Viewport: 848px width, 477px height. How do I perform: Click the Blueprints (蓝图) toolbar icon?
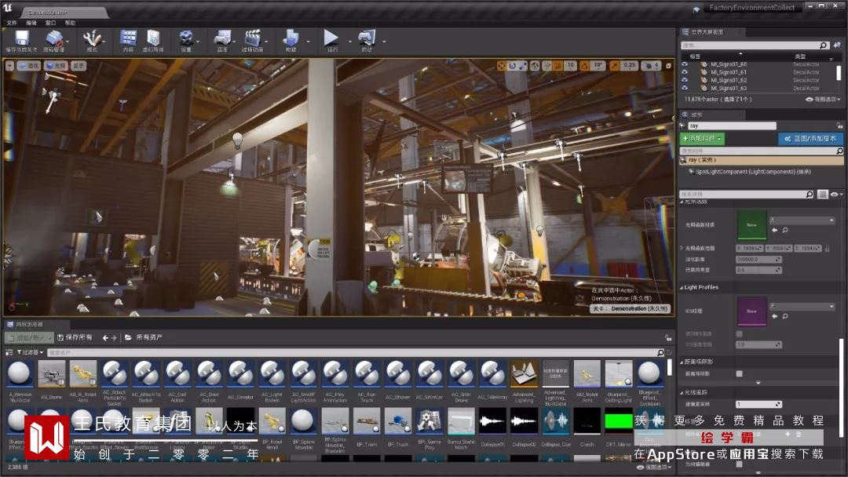[x=222, y=38]
